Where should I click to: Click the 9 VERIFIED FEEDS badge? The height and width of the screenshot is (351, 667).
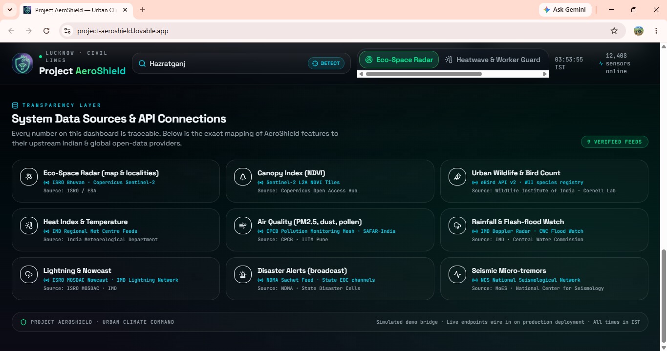pos(615,142)
